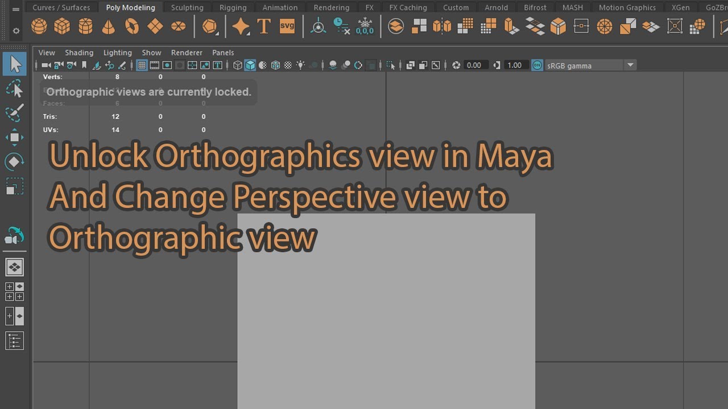728x409 pixels.
Task: Switch to four-view pane layout
Action: (14, 291)
